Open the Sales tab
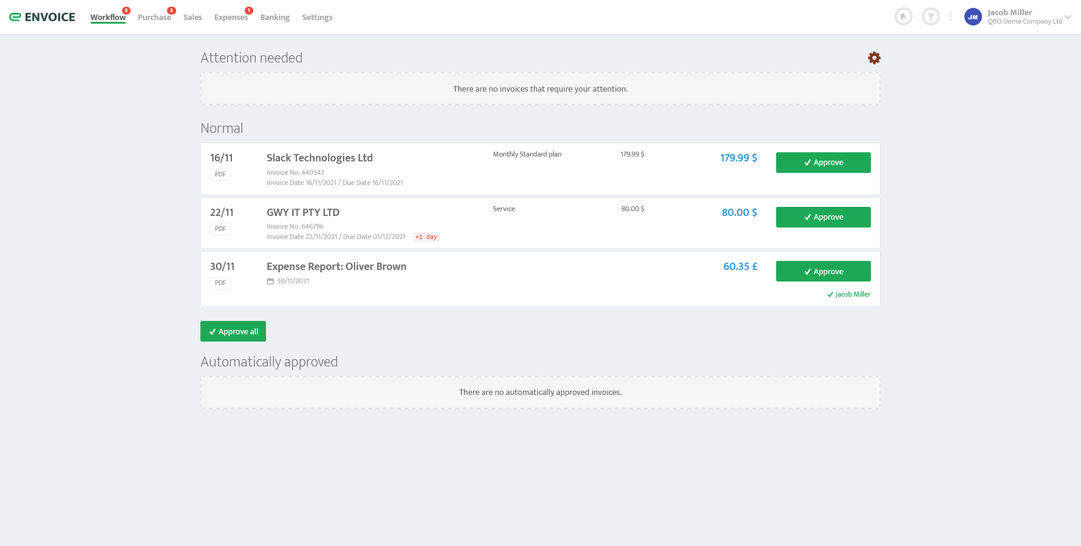The width and height of the screenshot is (1081, 546). pyautogui.click(x=193, y=18)
